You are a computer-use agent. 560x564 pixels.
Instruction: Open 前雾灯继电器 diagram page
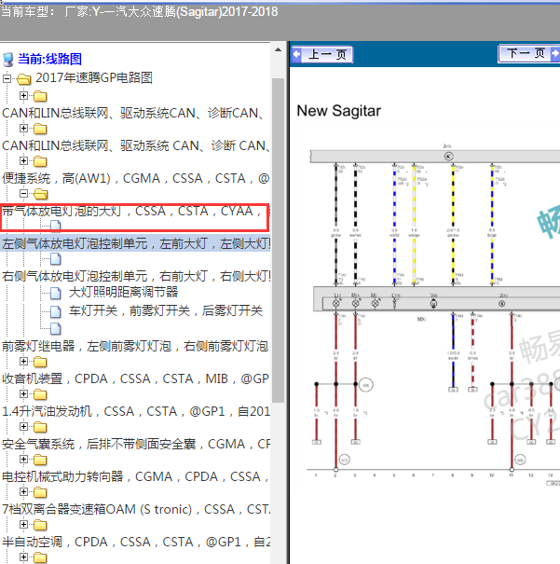tap(135, 346)
